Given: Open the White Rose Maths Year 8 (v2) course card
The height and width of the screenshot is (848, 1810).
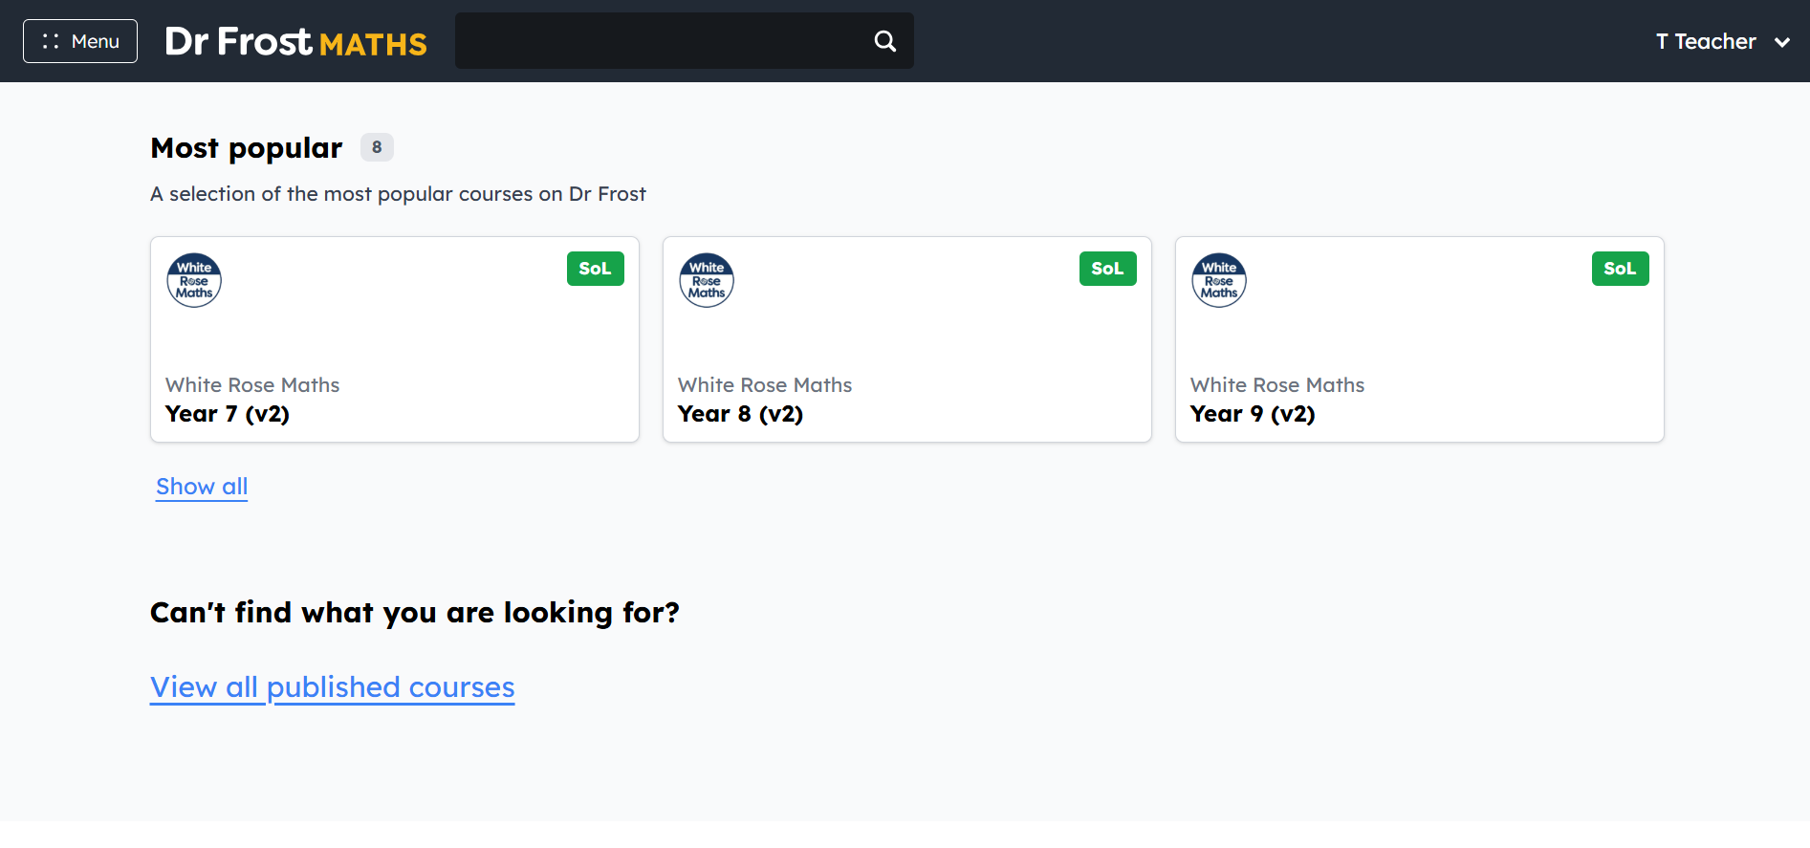Looking at the screenshot, I should click(x=907, y=339).
